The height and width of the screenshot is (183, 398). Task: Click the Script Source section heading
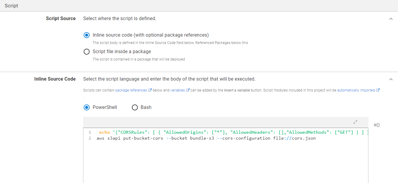(x=61, y=19)
